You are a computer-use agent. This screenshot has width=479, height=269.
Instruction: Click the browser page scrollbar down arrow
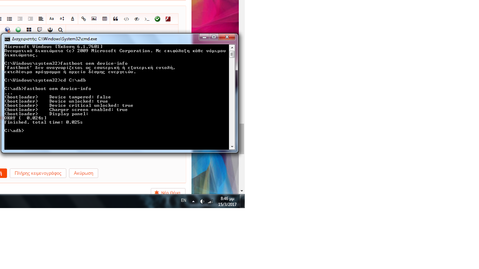pyautogui.click(x=241, y=191)
